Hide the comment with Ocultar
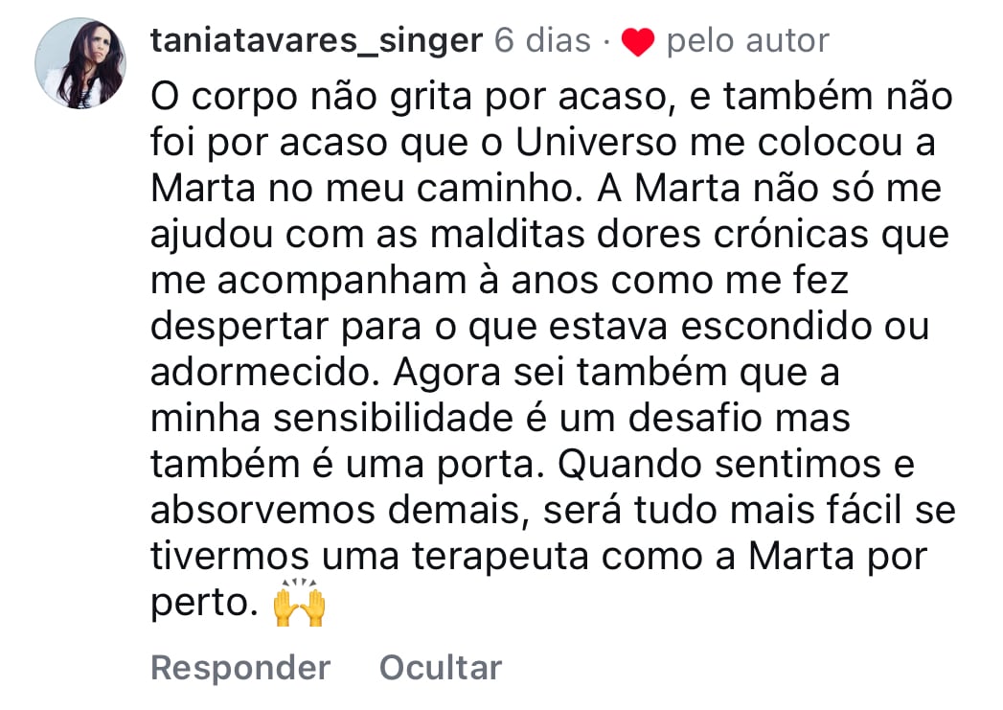The width and height of the screenshot is (1003, 710). pyautogui.click(x=441, y=667)
